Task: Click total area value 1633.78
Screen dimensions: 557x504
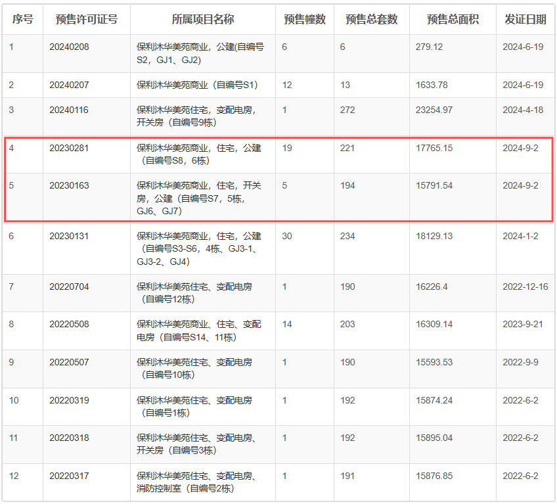Action: 432,85
